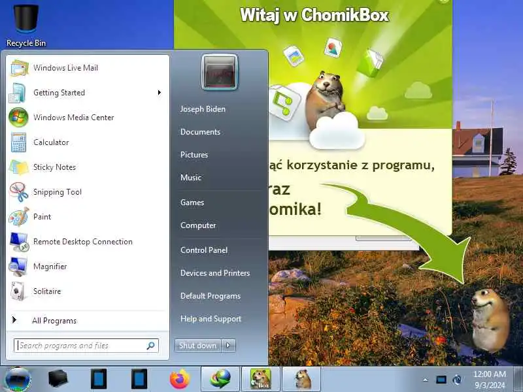Open the first blue tablet taskbar icon
The width and height of the screenshot is (523, 392).
click(x=99, y=380)
